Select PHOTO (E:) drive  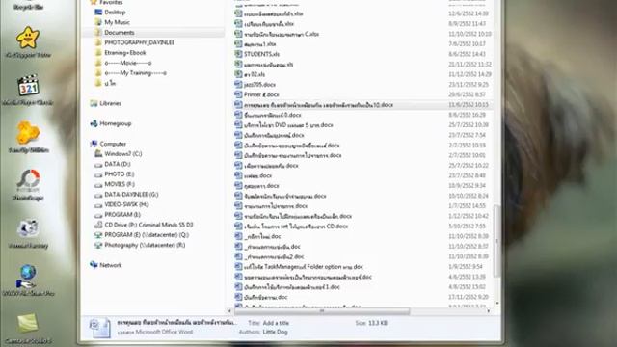(120, 174)
